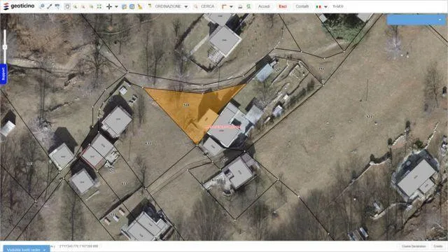This screenshot has height=252, width=448.
Task: Select the crosshair move tool
Action: (109, 6)
